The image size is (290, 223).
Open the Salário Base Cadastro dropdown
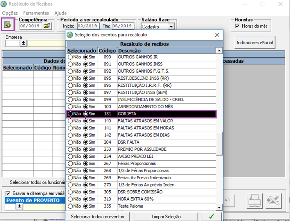(x=171, y=27)
